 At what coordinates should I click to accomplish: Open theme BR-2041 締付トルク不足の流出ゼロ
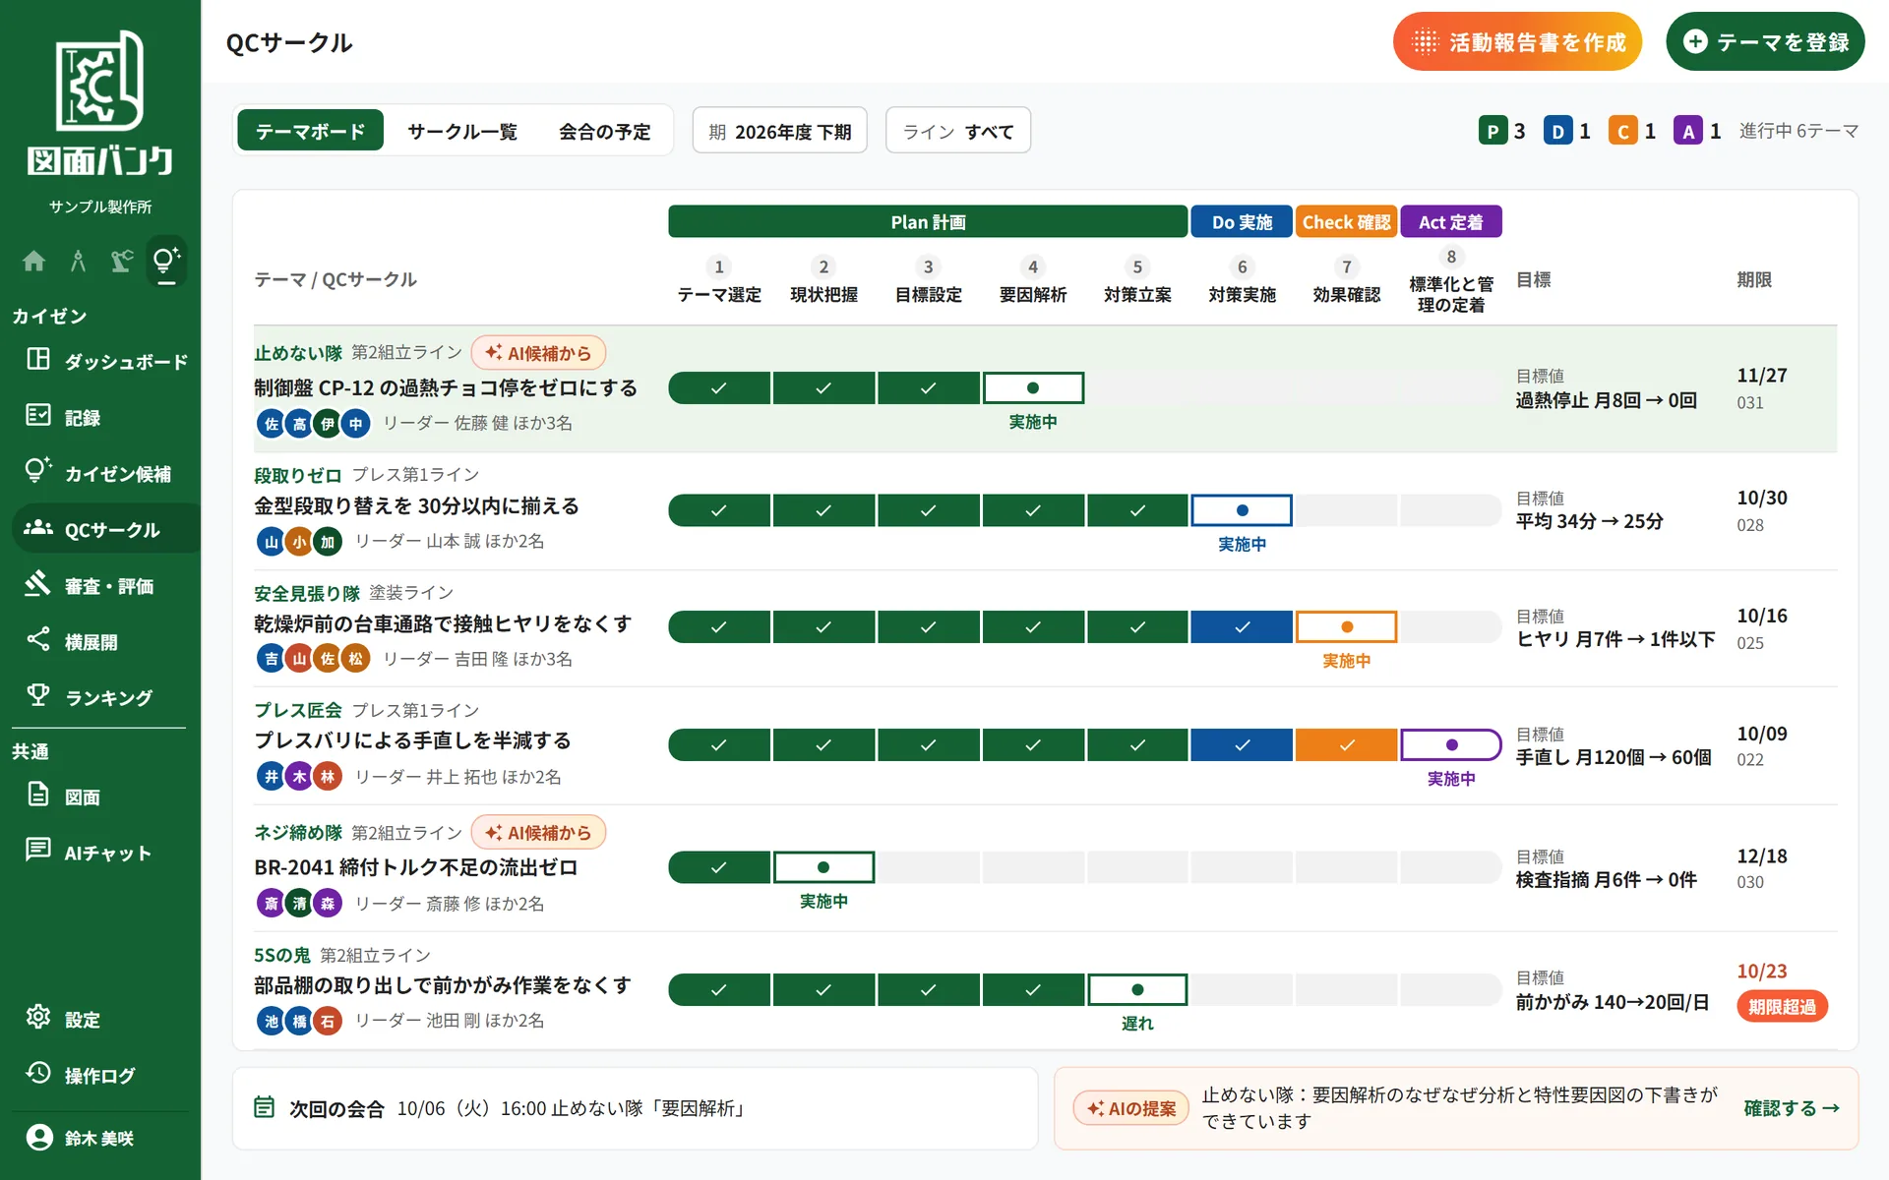(x=415, y=867)
